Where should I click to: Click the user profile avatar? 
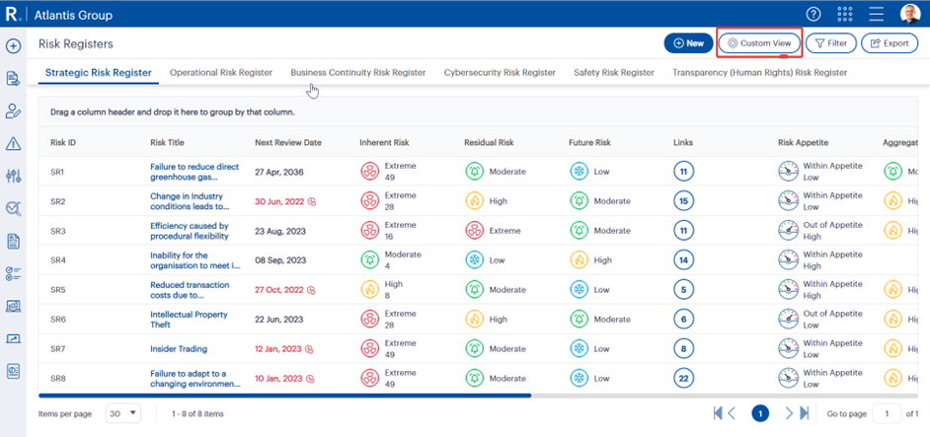tap(910, 14)
